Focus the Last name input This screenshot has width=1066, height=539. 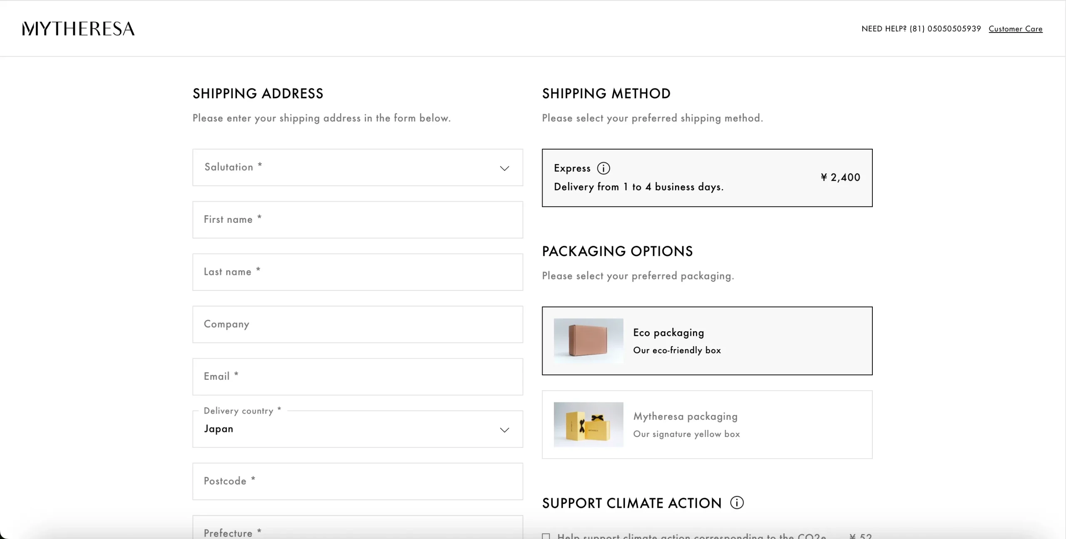click(x=358, y=272)
